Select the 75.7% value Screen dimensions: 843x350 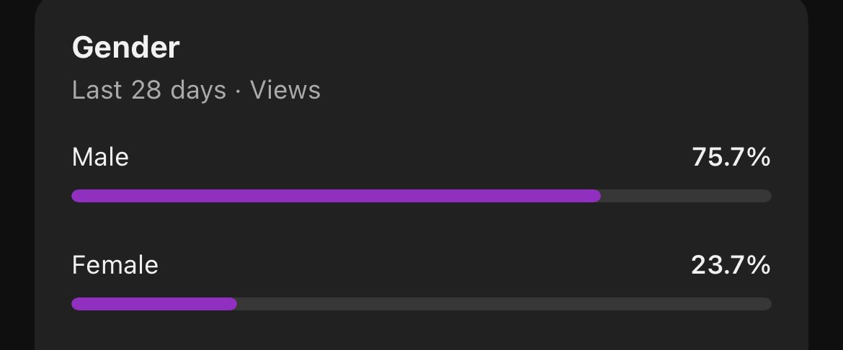(731, 158)
